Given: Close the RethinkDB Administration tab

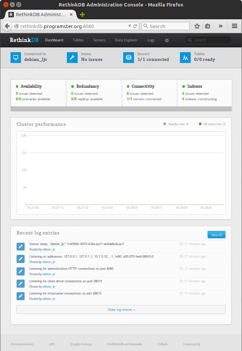Looking at the screenshot, I should click(71, 15).
